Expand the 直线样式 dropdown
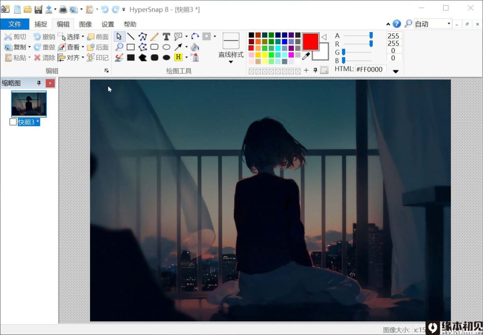483x335 pixels. (231, 62)
